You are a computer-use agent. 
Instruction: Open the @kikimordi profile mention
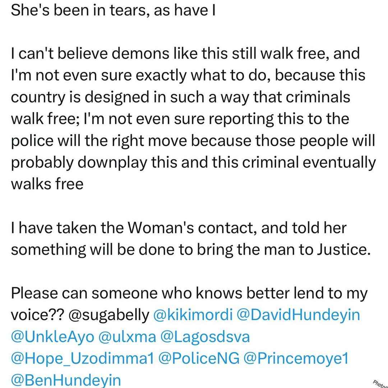click(x=193, y=315)
